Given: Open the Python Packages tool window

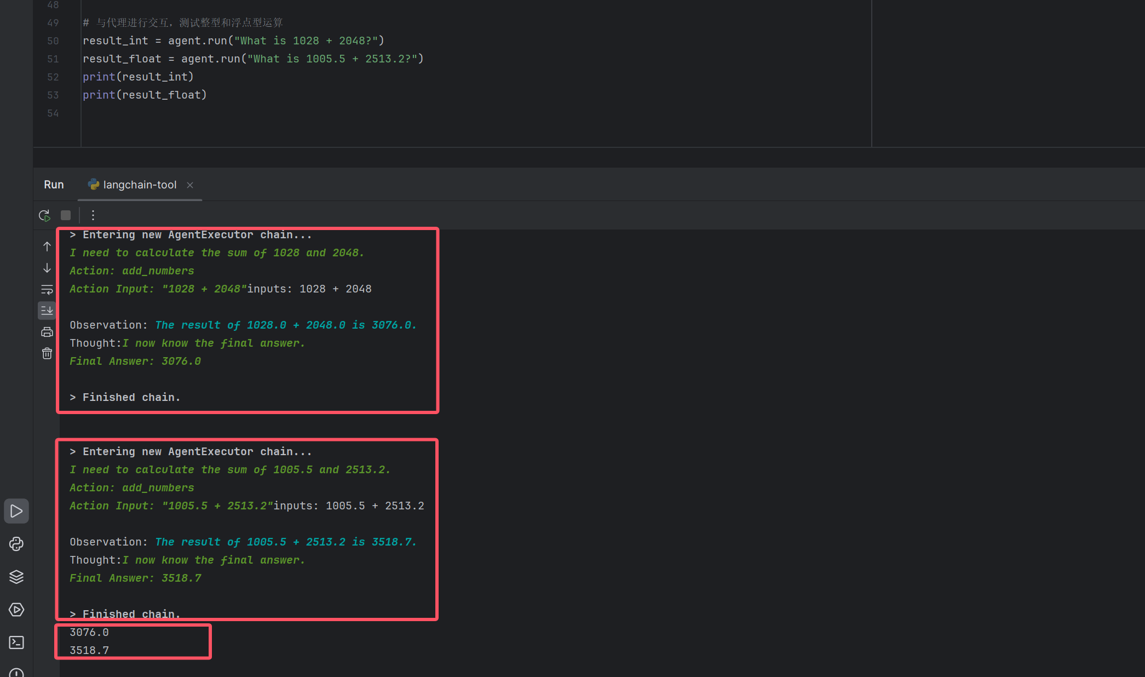Looking at the screenshot, I should [x=16, y=577].
